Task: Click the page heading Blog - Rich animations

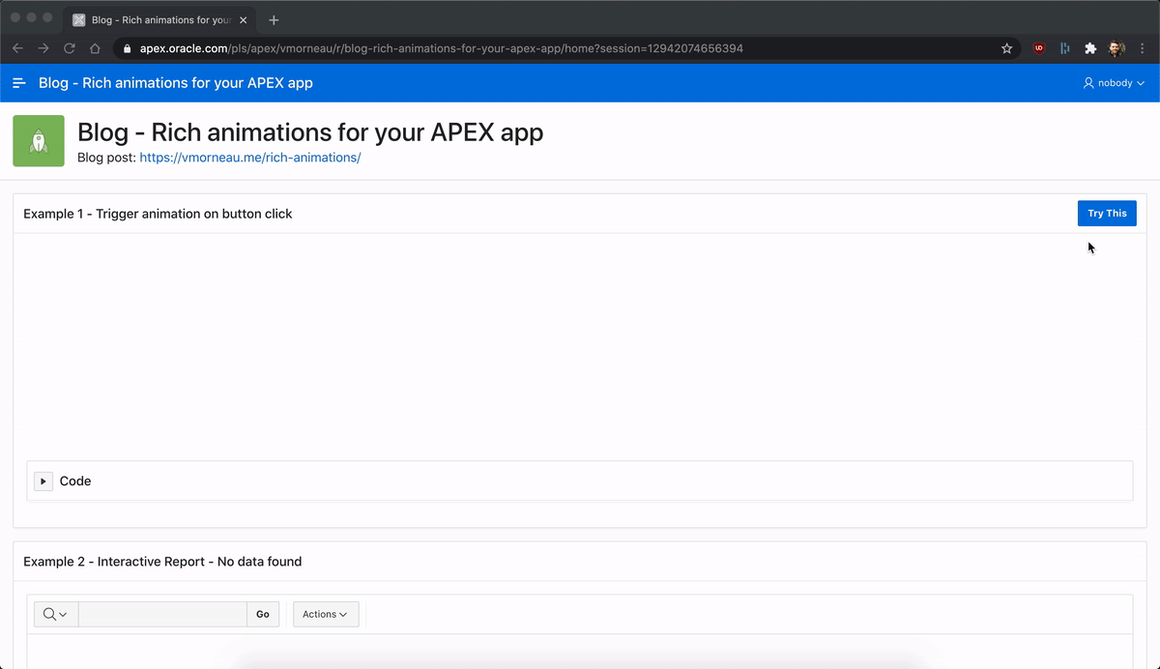Action: coord(310,132)
